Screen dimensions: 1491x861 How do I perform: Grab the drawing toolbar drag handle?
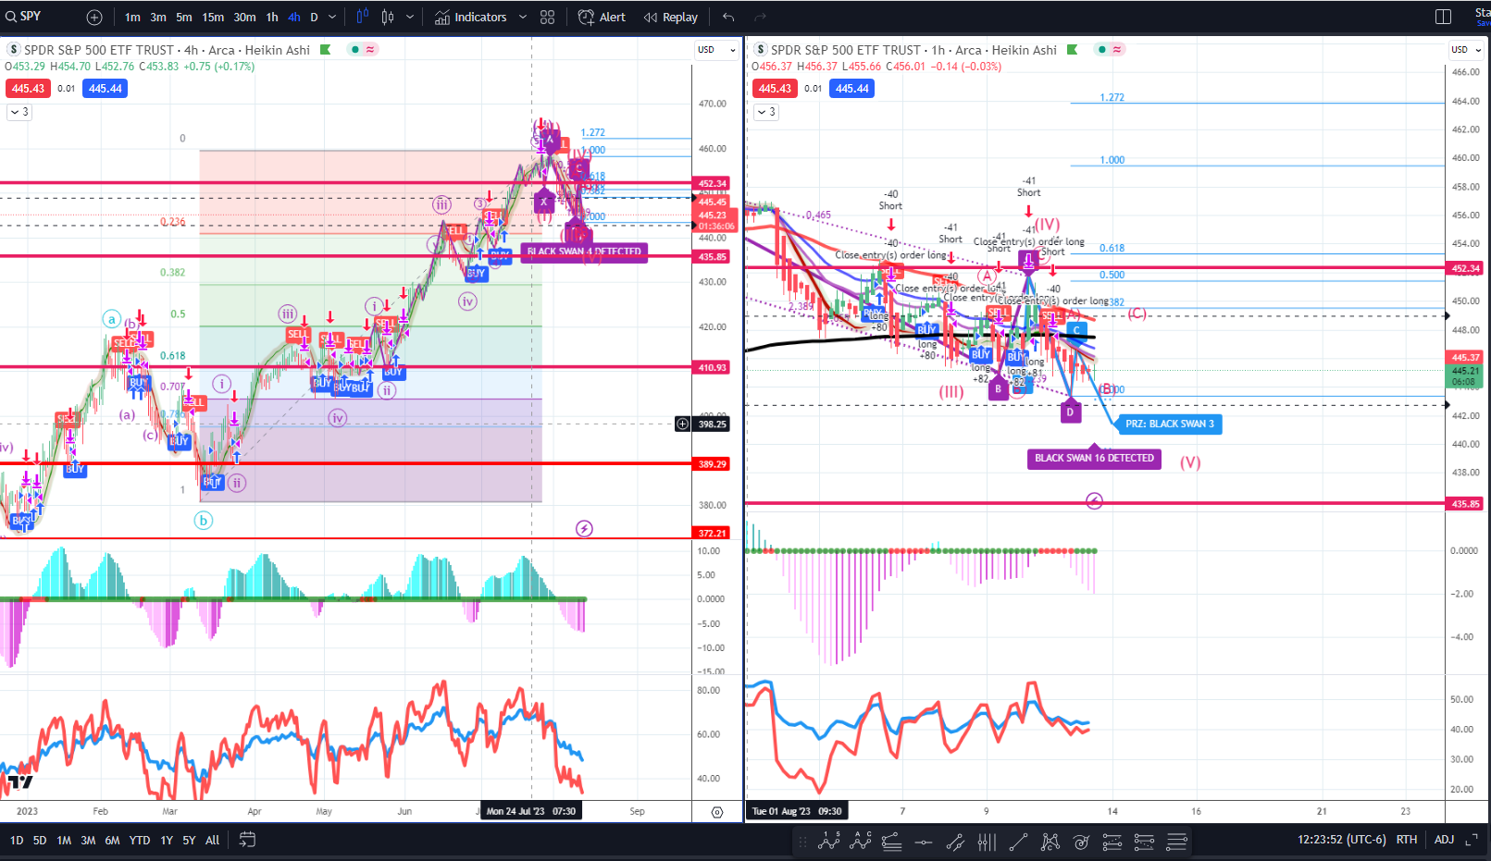coord(802,842)
